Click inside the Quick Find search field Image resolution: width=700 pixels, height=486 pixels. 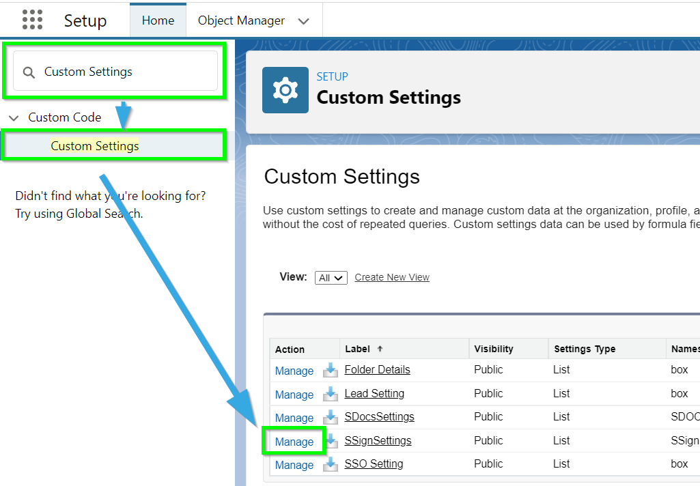pos(115,71)
